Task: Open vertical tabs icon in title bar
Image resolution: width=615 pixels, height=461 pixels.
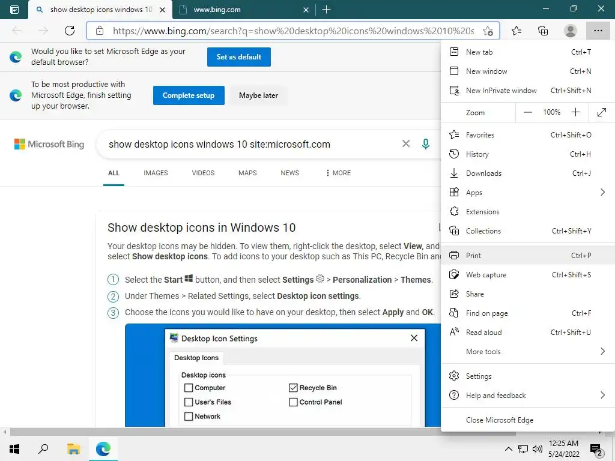Action: (14, 10)
